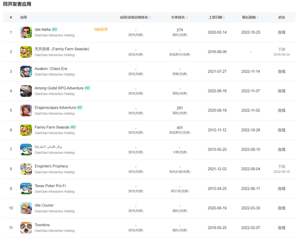Click release date 2022-06-16

coord(217,91)
